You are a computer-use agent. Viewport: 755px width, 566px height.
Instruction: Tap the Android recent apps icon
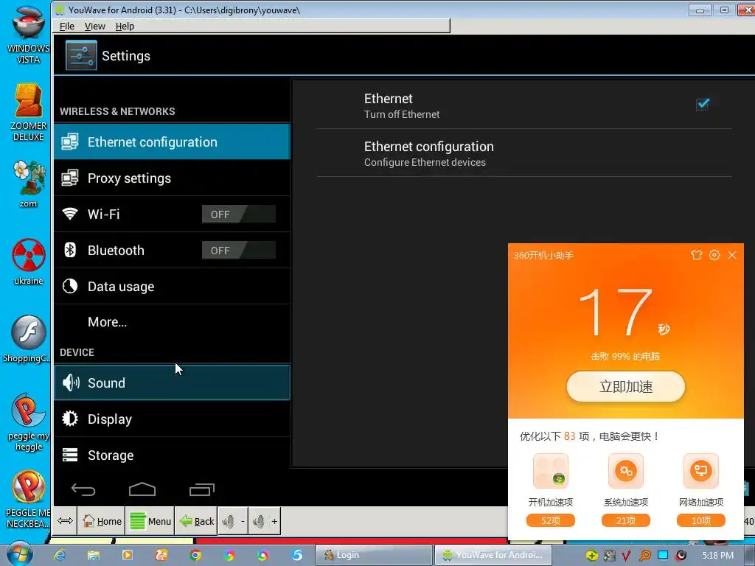[201, 489]
